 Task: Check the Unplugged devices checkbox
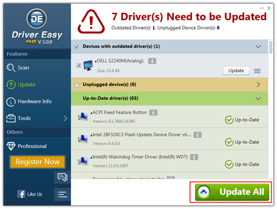(x=76, y=85)
